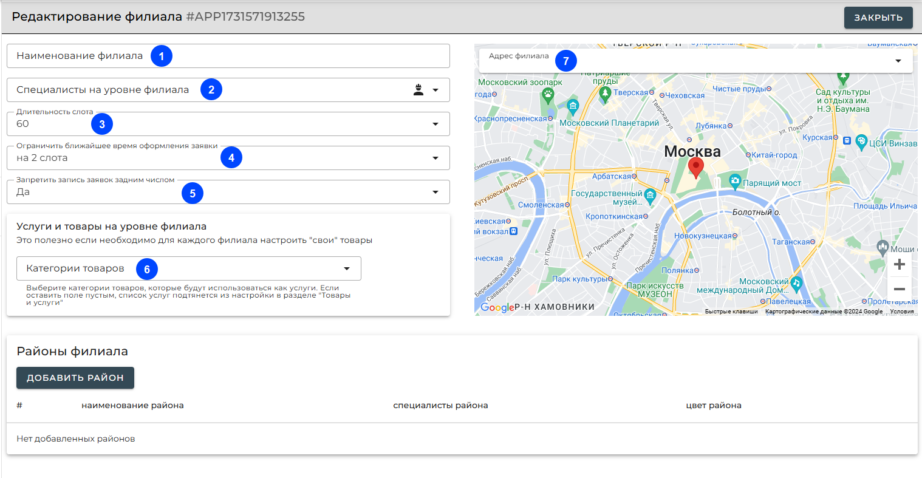922x478 pixels.
Task: Click the цвет района column header
Action: (714, 405)
